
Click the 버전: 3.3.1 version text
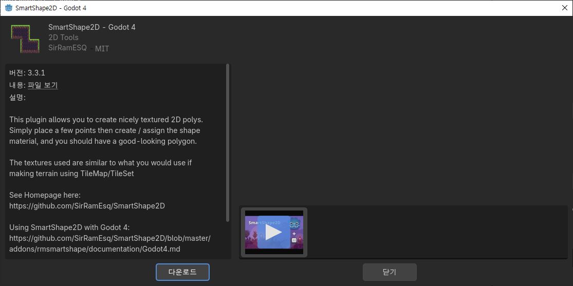tap(27, 73)
